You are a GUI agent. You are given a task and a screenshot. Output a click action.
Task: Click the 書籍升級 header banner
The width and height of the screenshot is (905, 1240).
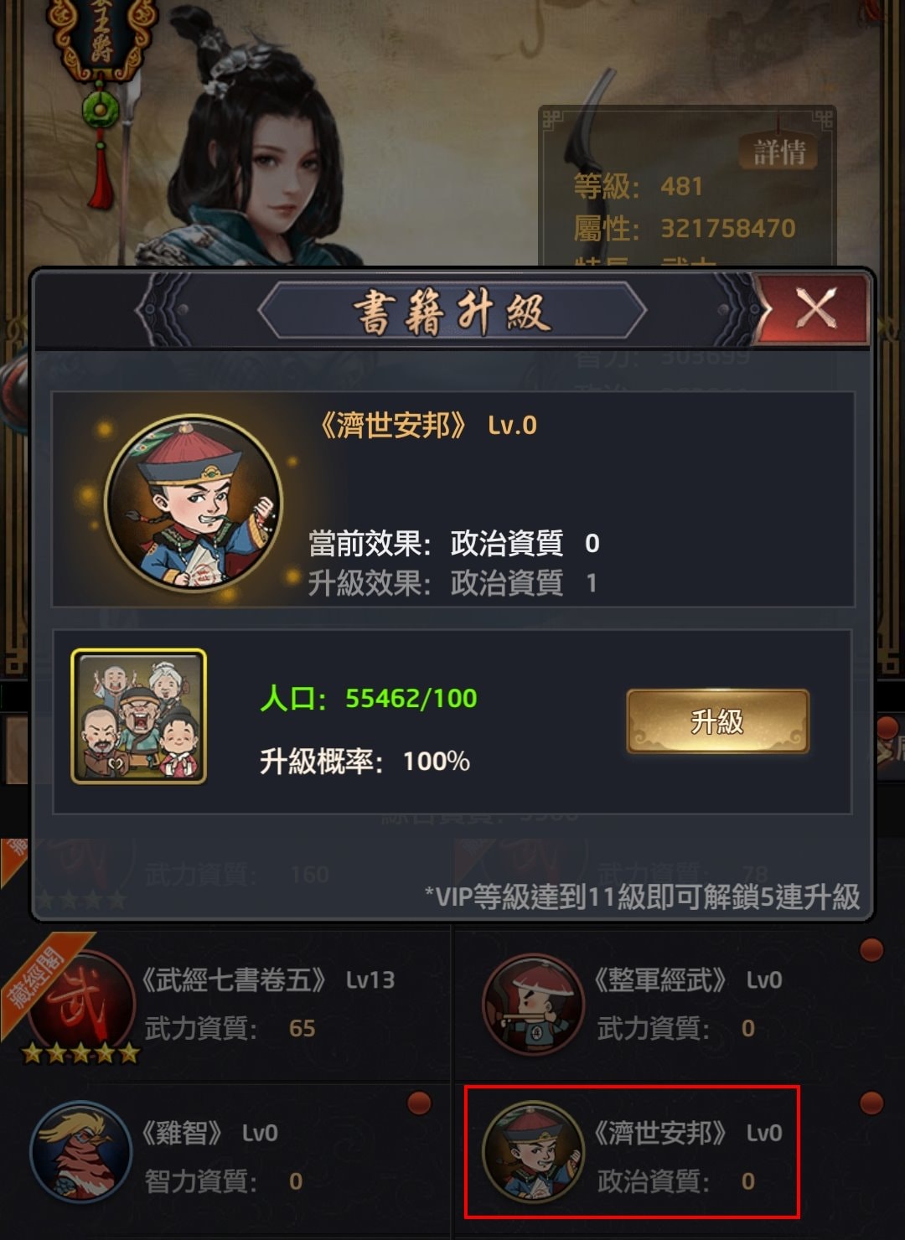click(x=452, y=311)
